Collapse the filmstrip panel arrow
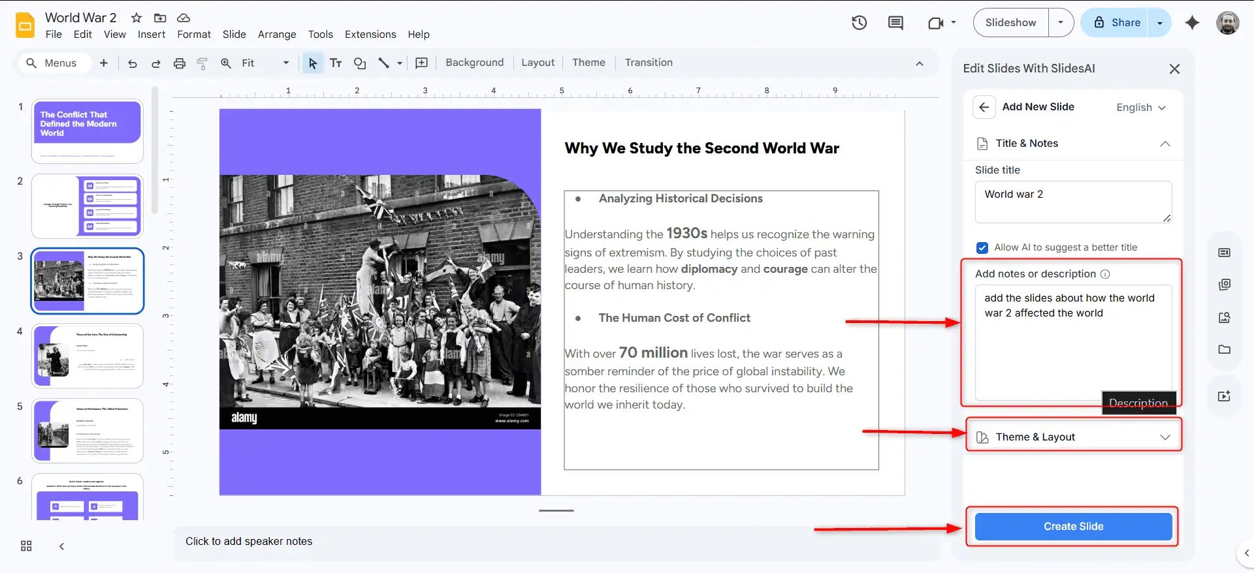This screenshot has width=1254, height=573. (61, 546)
